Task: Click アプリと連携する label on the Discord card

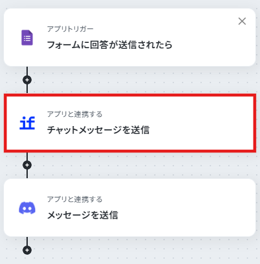Action: pos(75,199)
